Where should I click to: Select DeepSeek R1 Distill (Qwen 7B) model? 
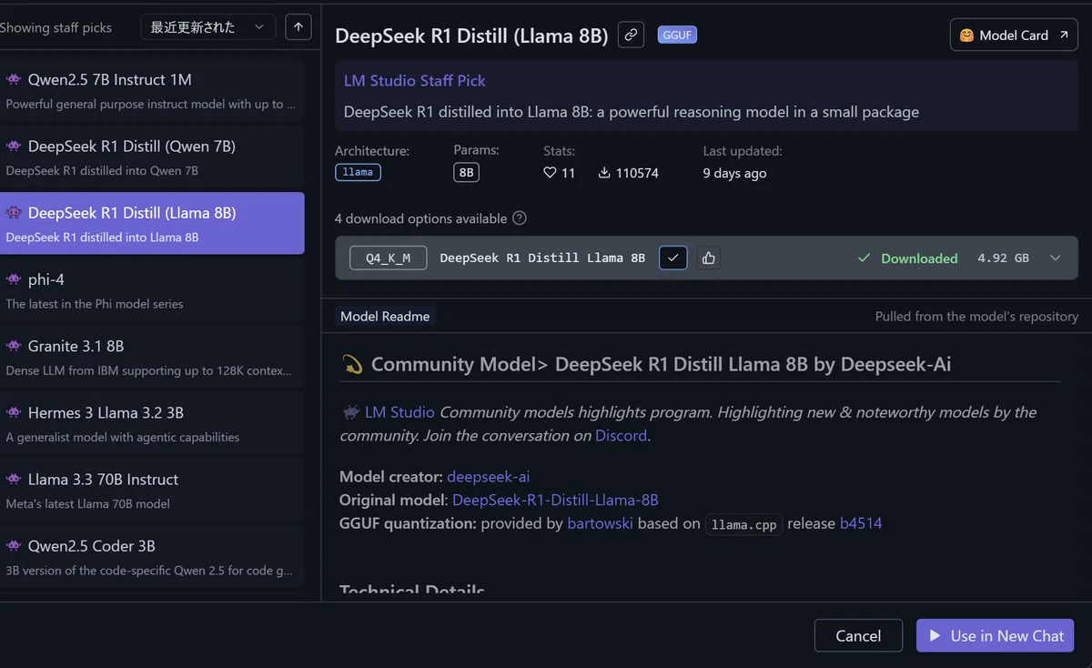pos(152,157)
